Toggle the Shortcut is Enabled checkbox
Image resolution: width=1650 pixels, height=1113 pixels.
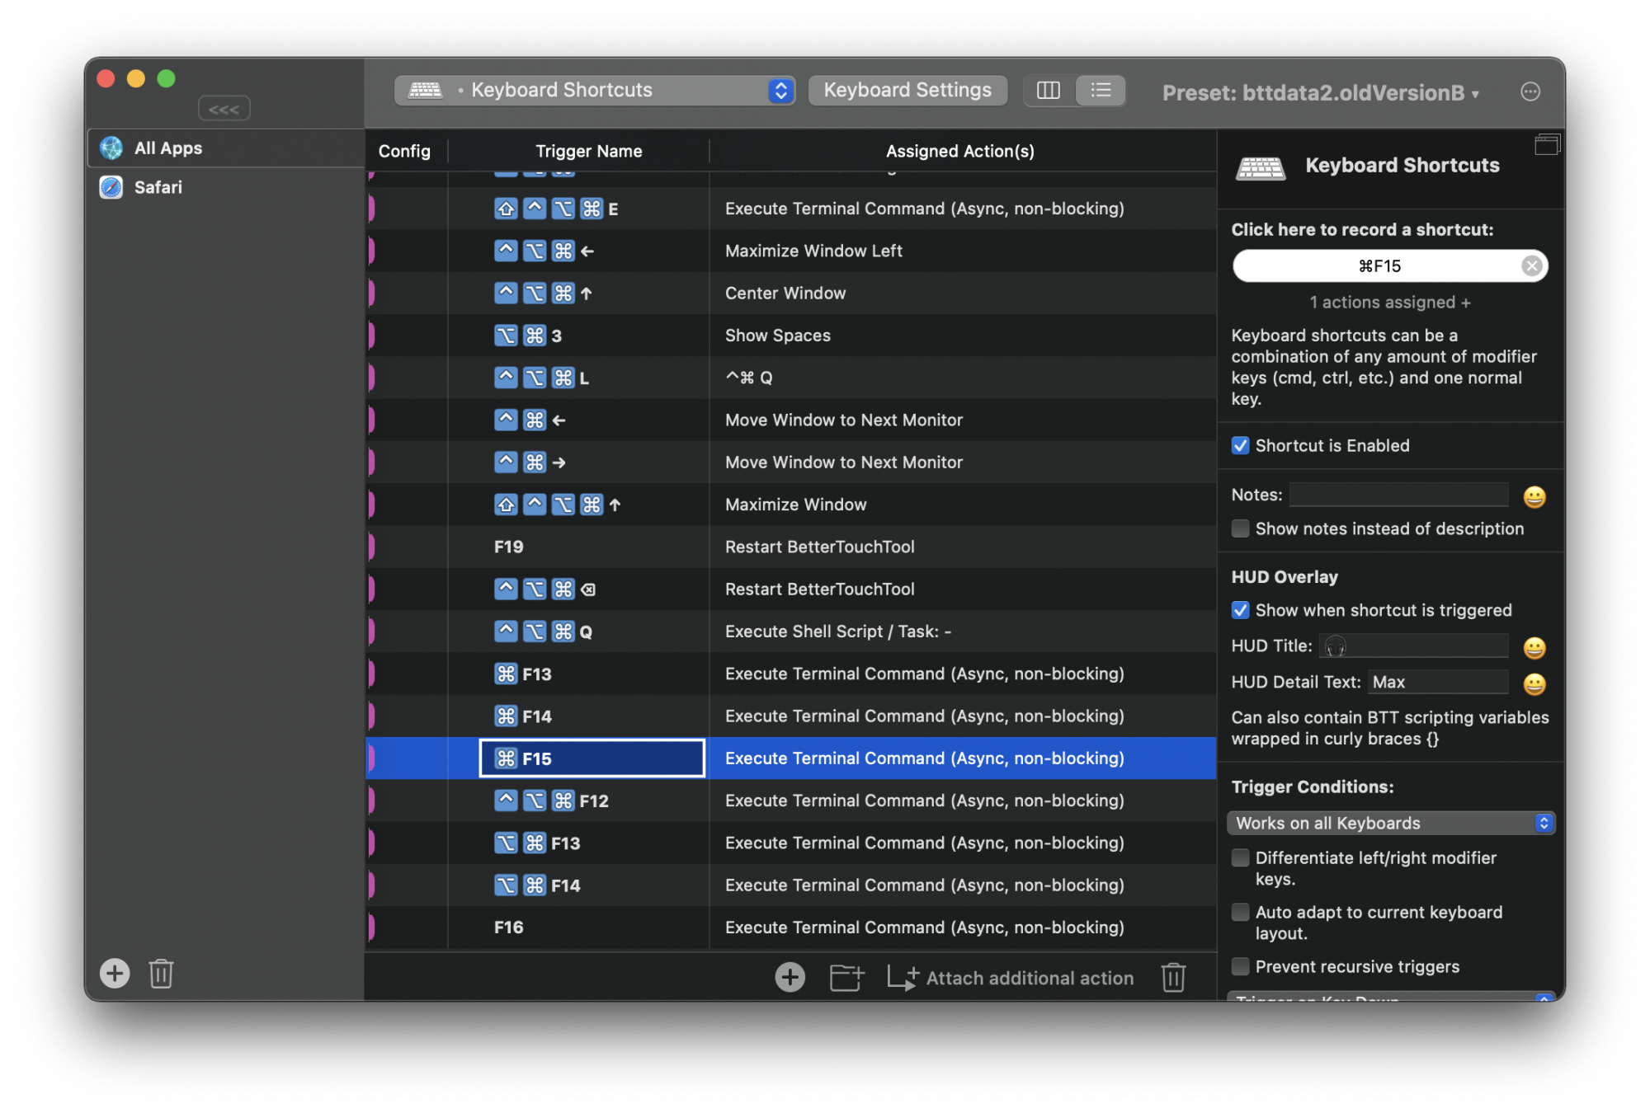[x=1240, y=446]
